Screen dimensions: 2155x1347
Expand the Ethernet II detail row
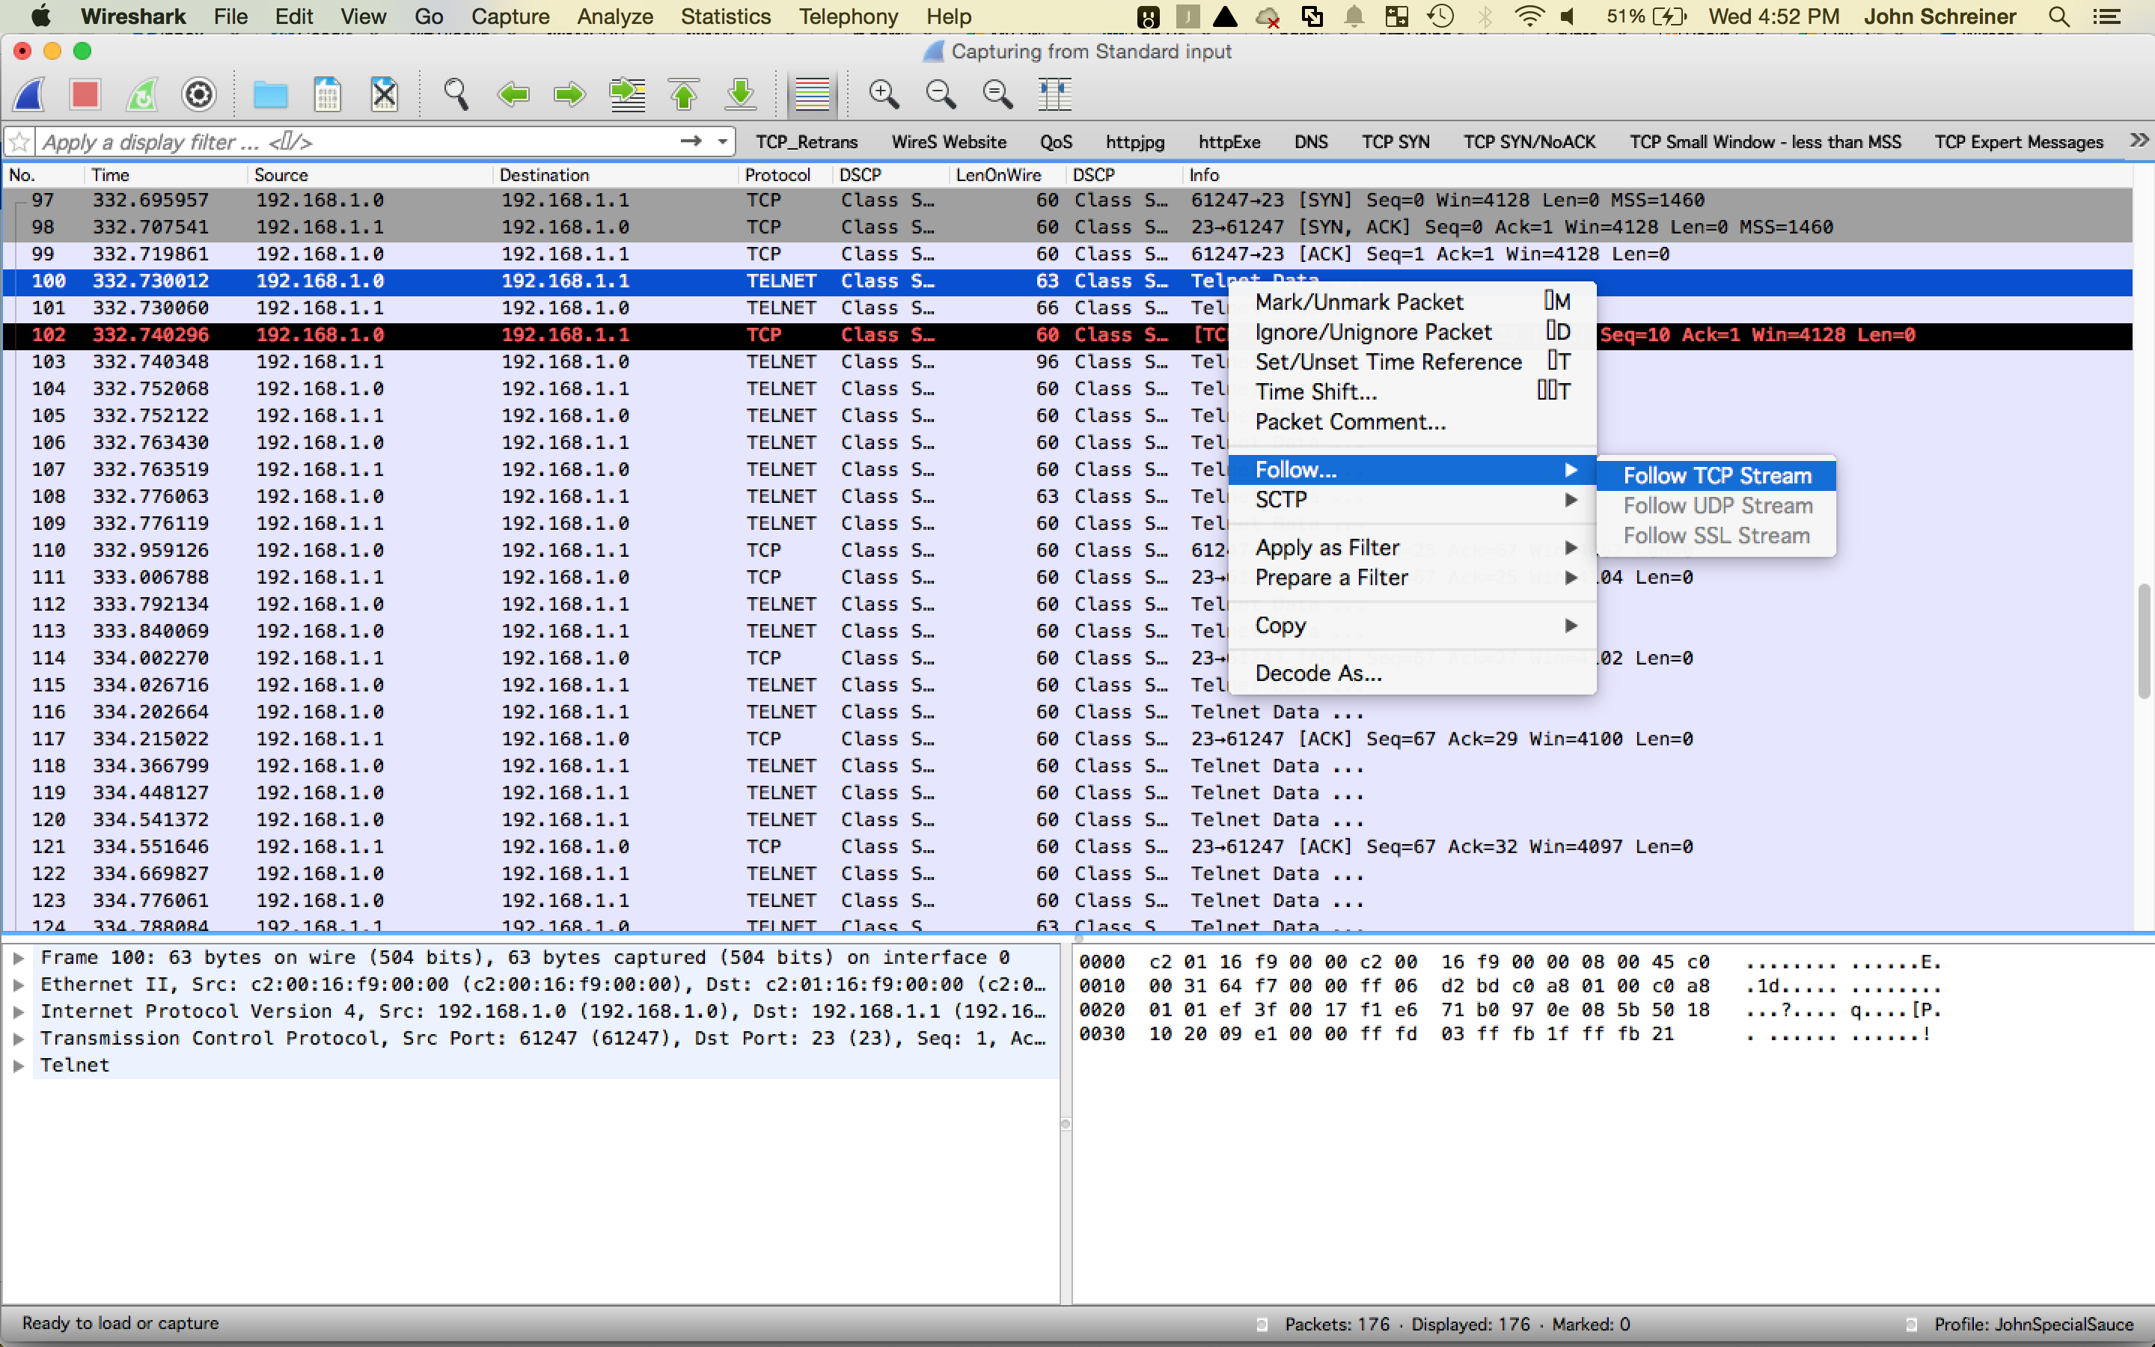pyautogui.click(x=18, y=984)
